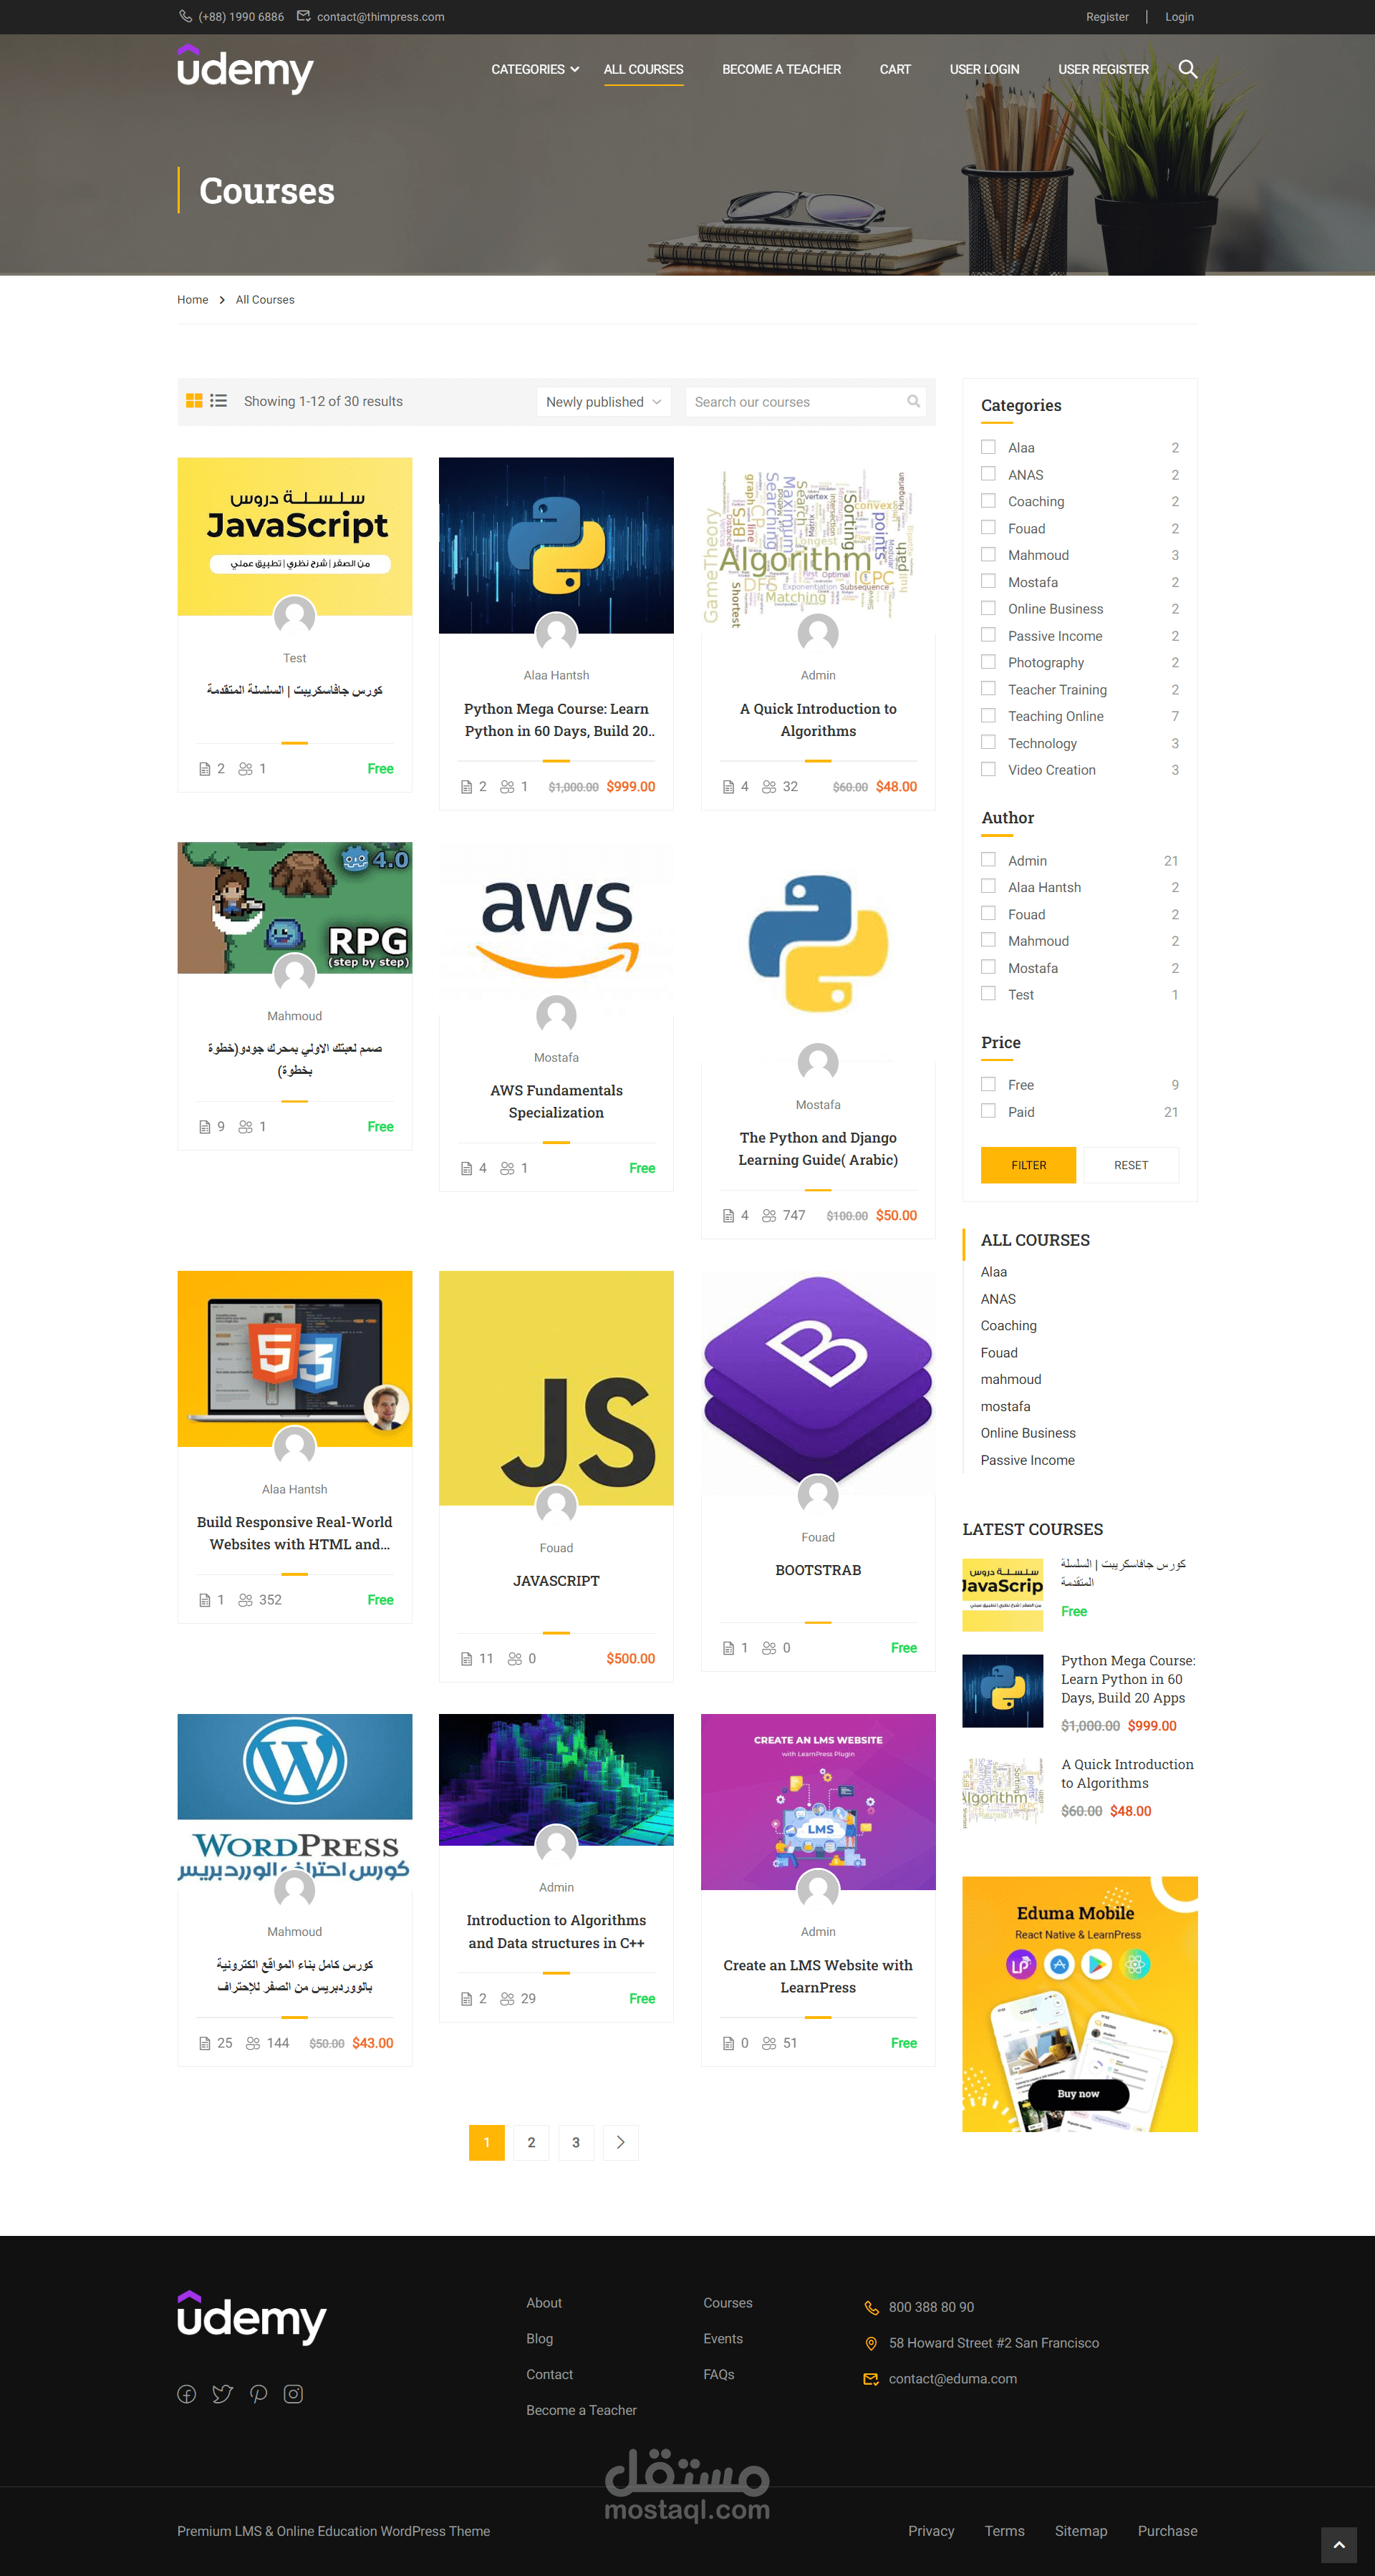The width and height of the screenshot is (1375, 2576).
Task: Click the RESET filter button
Action: [1131, 1165]
